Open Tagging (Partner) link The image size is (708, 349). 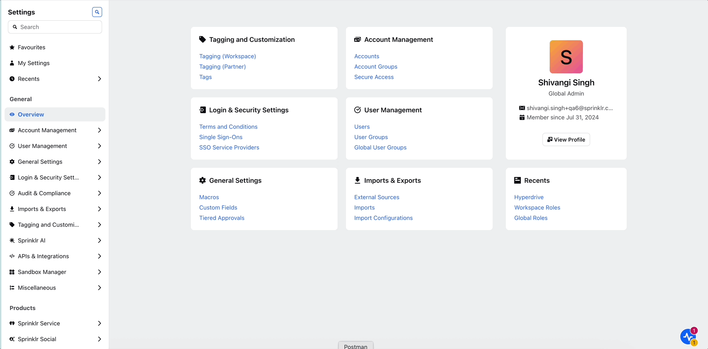pos(222,67)
